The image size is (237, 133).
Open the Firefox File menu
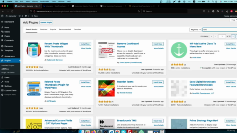coord(16,1)
